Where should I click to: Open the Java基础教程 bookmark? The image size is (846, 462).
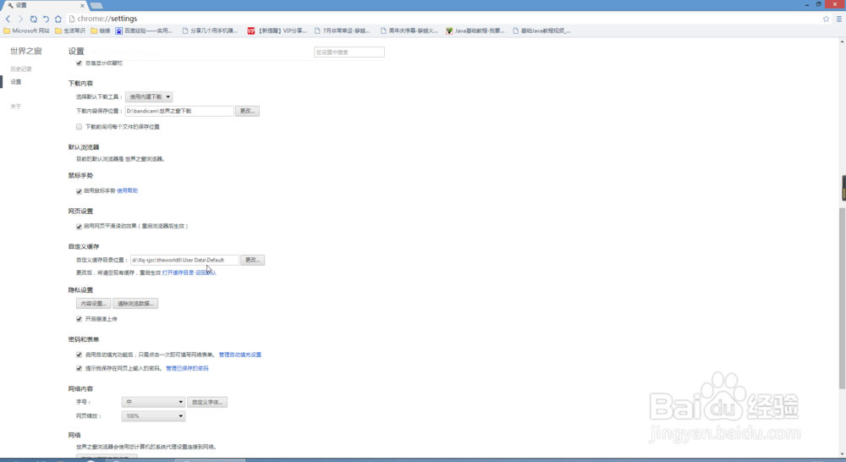475,30
